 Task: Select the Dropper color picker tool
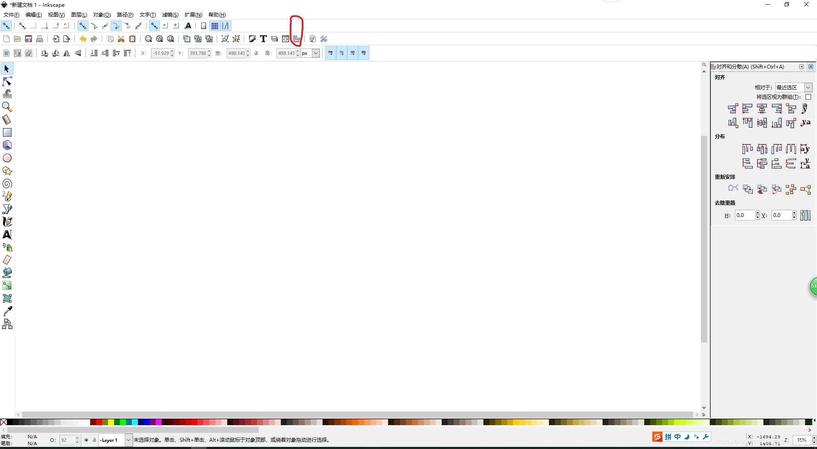click(x=7, y=311)
